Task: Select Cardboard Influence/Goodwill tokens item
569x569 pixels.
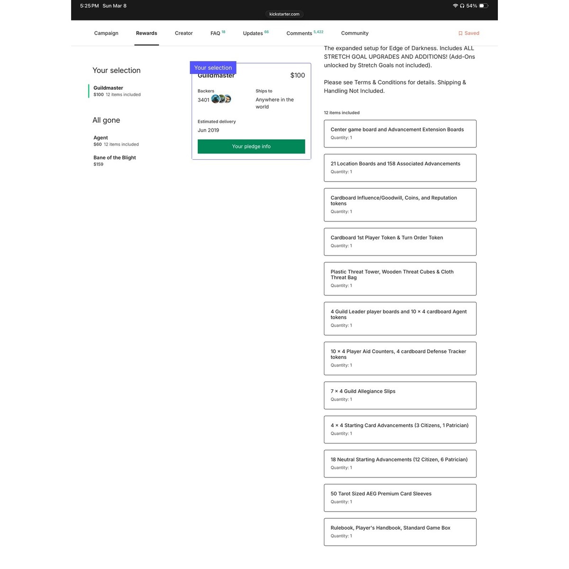Action: click(x=400, y=205)
